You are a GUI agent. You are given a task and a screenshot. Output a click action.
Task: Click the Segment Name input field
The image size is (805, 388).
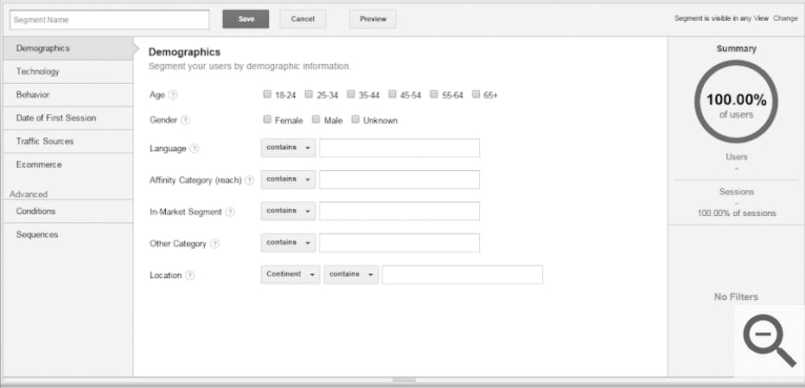(x=109, y=20)
